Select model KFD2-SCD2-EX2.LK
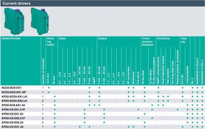The width and height of the screenshot is (205, 129). coord(14,101)
